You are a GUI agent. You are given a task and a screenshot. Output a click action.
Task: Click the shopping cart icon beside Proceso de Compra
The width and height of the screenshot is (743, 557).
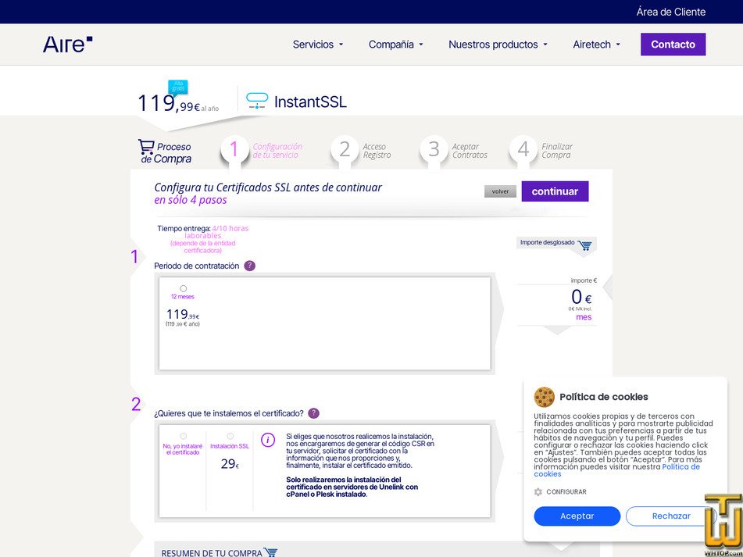146,147
